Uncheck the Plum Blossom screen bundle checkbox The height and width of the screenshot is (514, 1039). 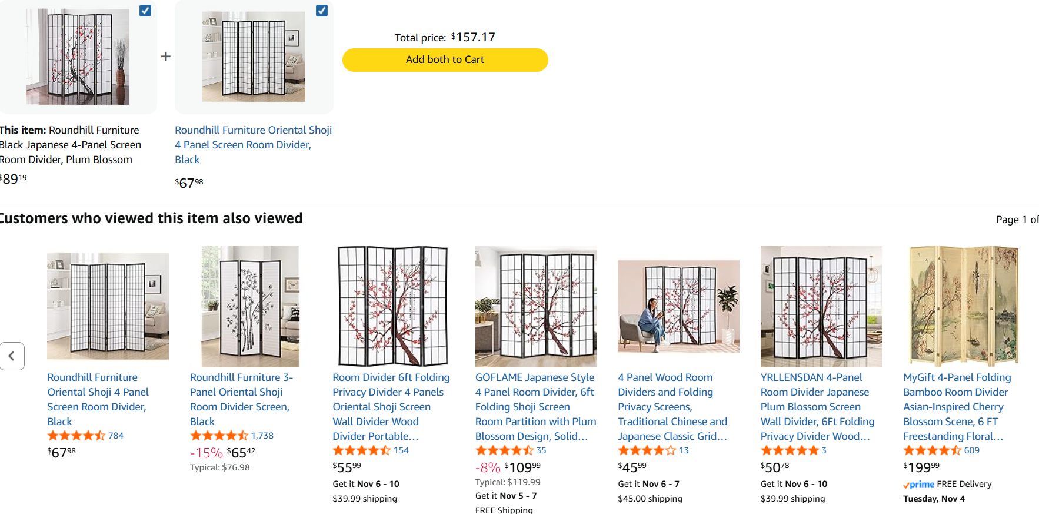coord(145,11)
